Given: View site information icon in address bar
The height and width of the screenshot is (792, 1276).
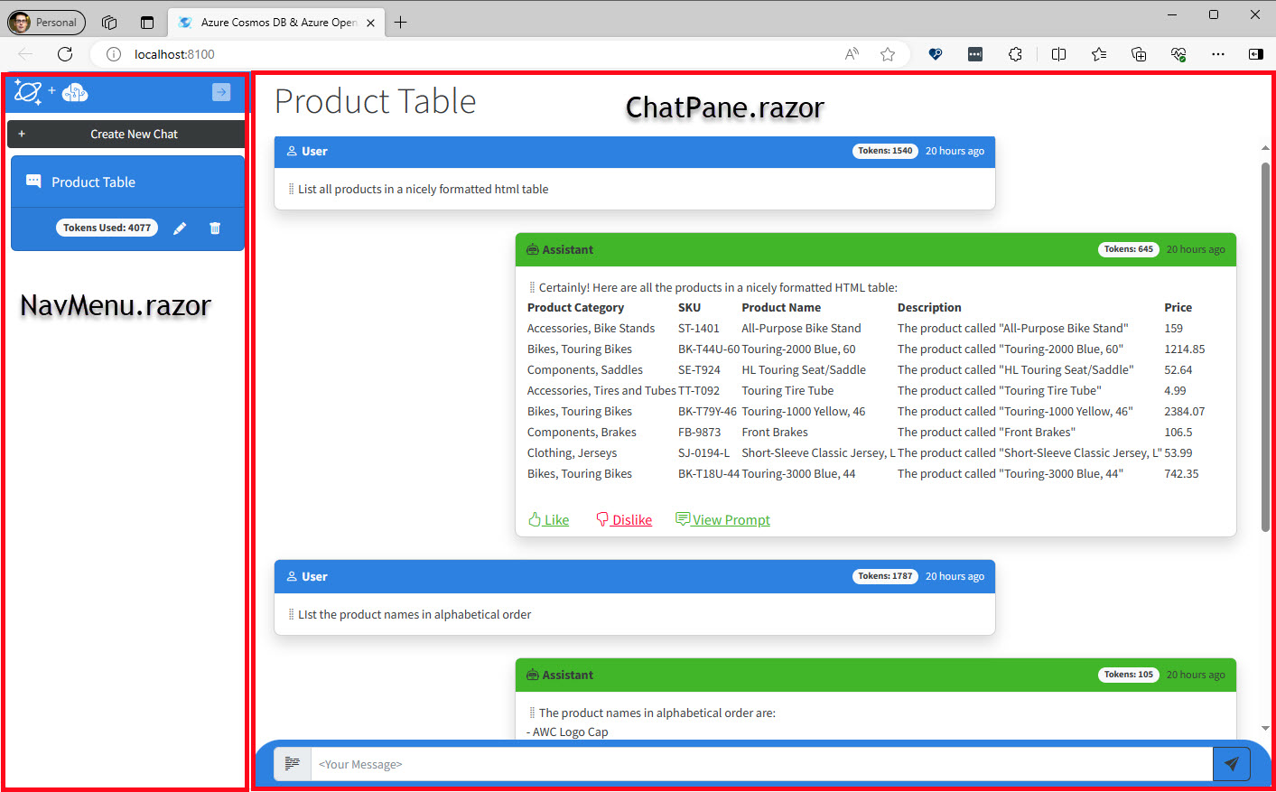Looking at the screenshot, I should 114,54.
